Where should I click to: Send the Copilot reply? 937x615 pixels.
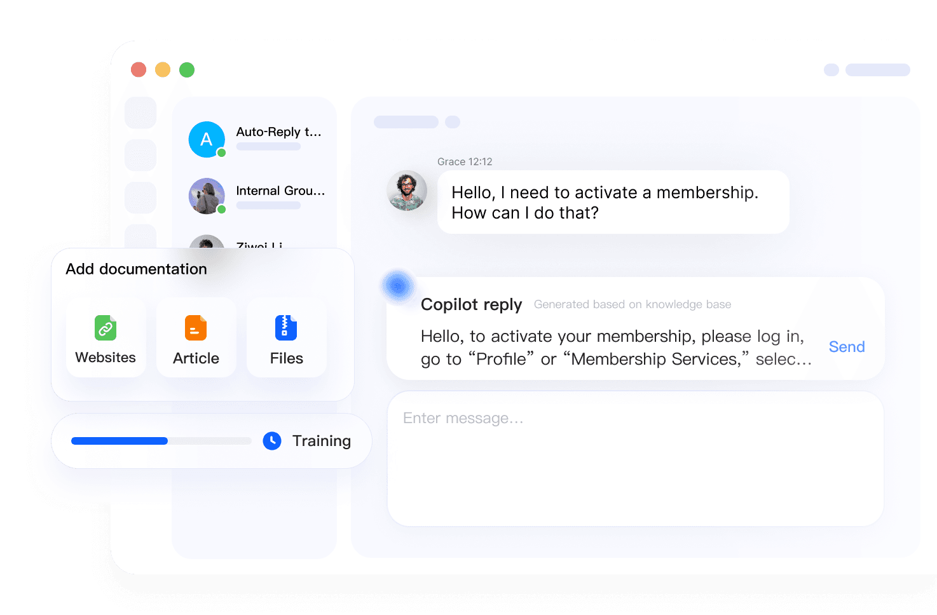(847, 347)
